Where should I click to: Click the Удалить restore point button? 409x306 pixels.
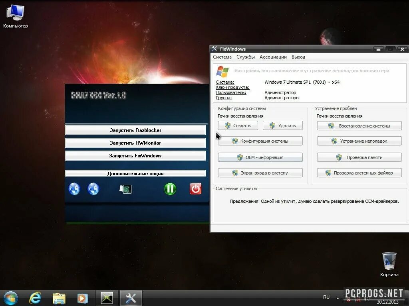click(x=282, y=126)
